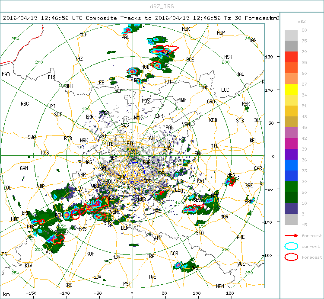Screen dimensions: 324x299
Task: Click the WDB station label
Action: click(142, 199)
